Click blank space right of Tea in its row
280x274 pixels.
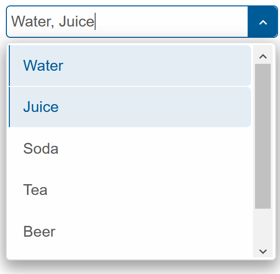pyautogui.click(x=148, y=190)
